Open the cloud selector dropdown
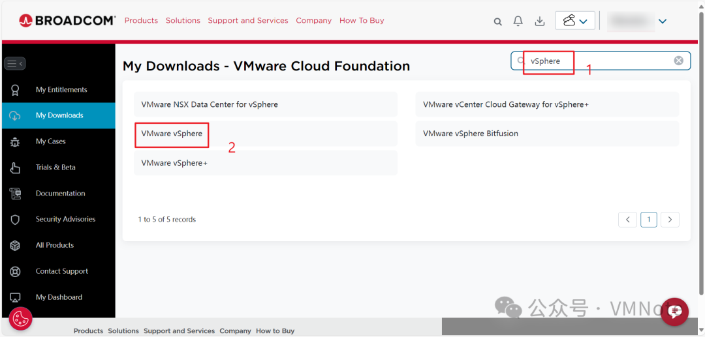The image size is (705, 337). pos(575,21)
